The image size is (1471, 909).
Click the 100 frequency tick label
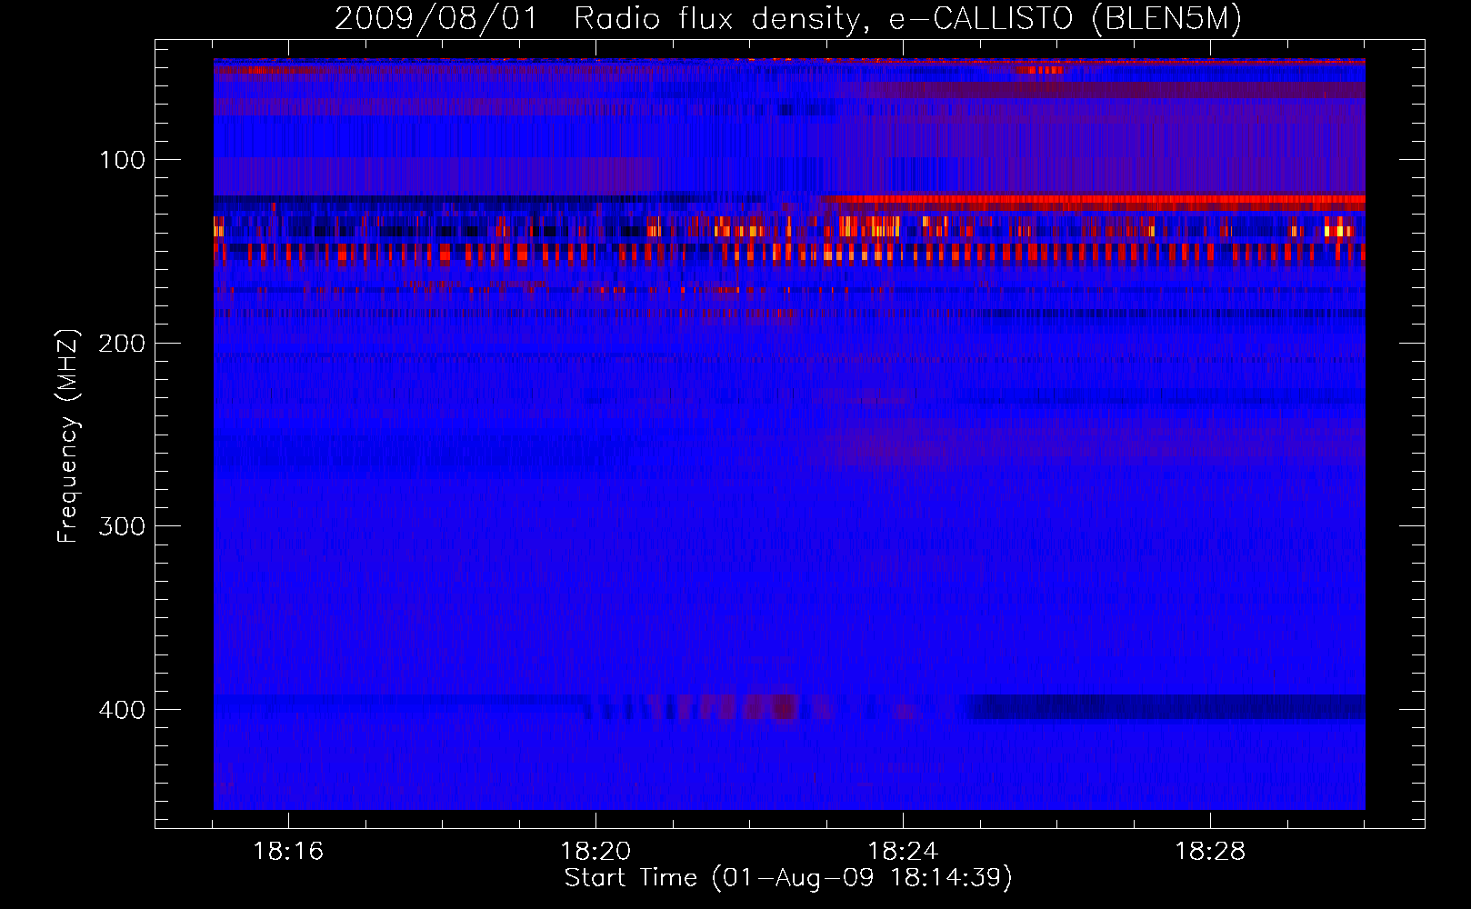(122, 161)
